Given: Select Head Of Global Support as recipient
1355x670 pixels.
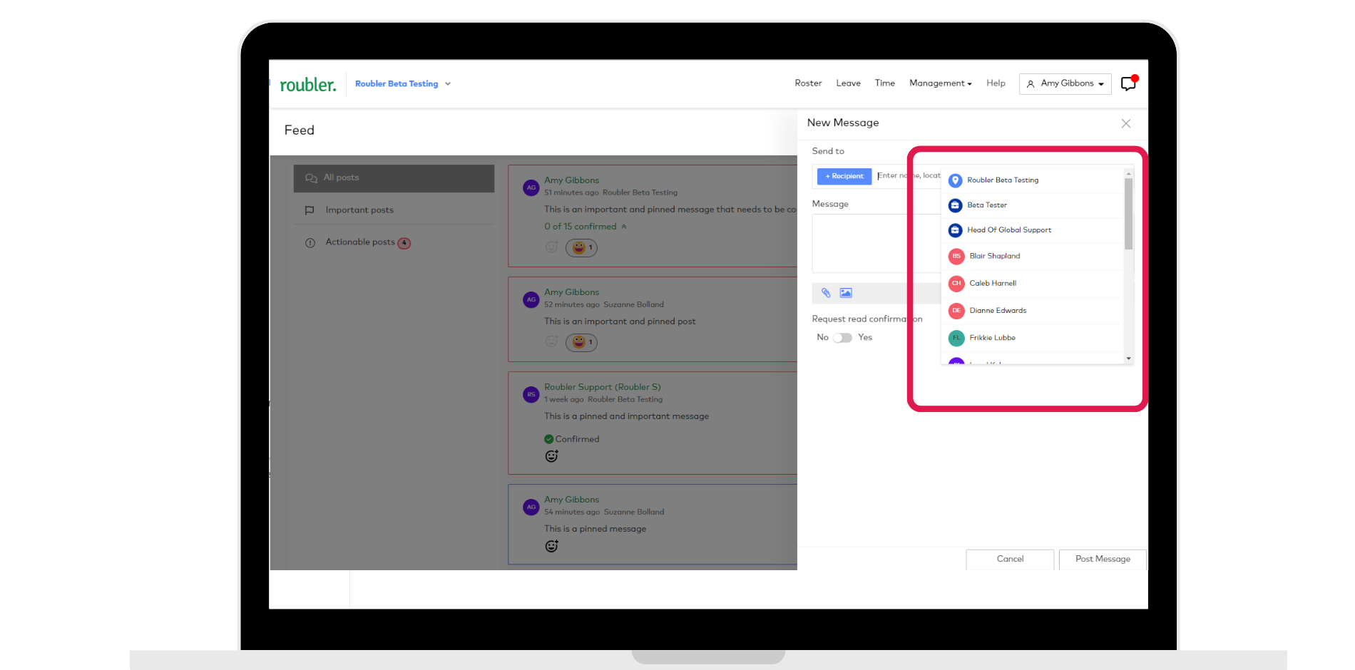Looking at the screenshot, I should (1033, 230).
